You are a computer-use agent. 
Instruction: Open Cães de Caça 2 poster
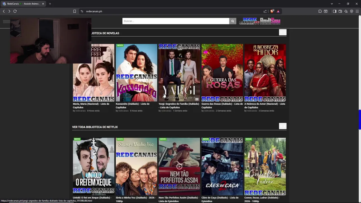[x=222, y=166]
